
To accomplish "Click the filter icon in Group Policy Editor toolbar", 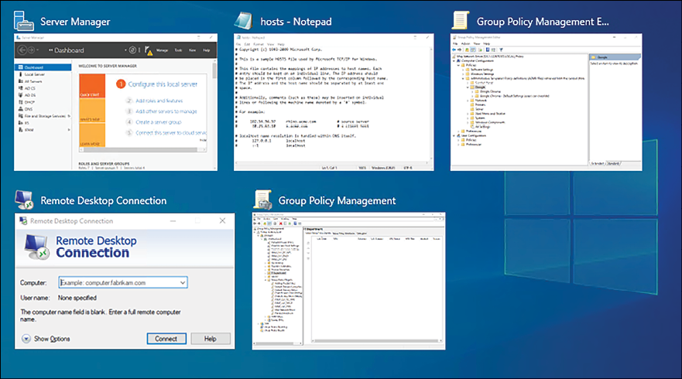I will pyautogui.click(x=501, y=50).
